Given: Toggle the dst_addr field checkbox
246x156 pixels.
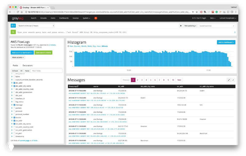Looking at the screenshot, I should [14, 83].
